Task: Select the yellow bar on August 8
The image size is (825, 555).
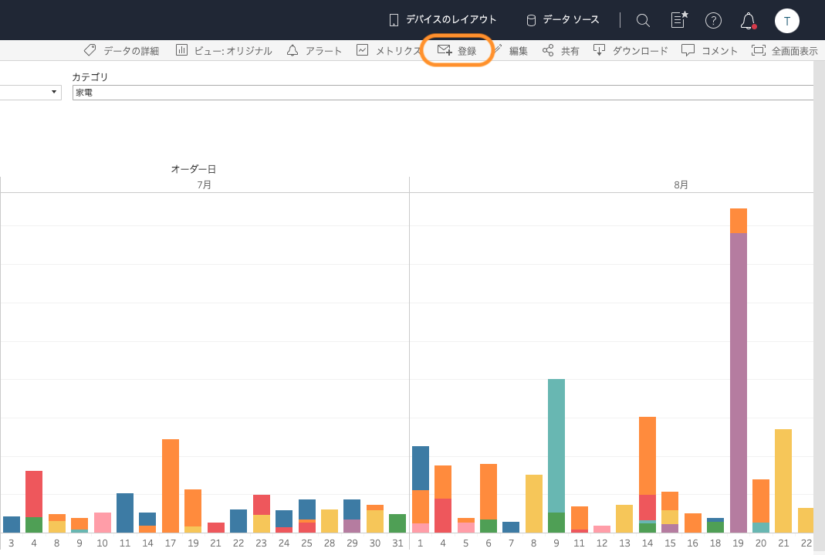Action: [x=534, y=504]
